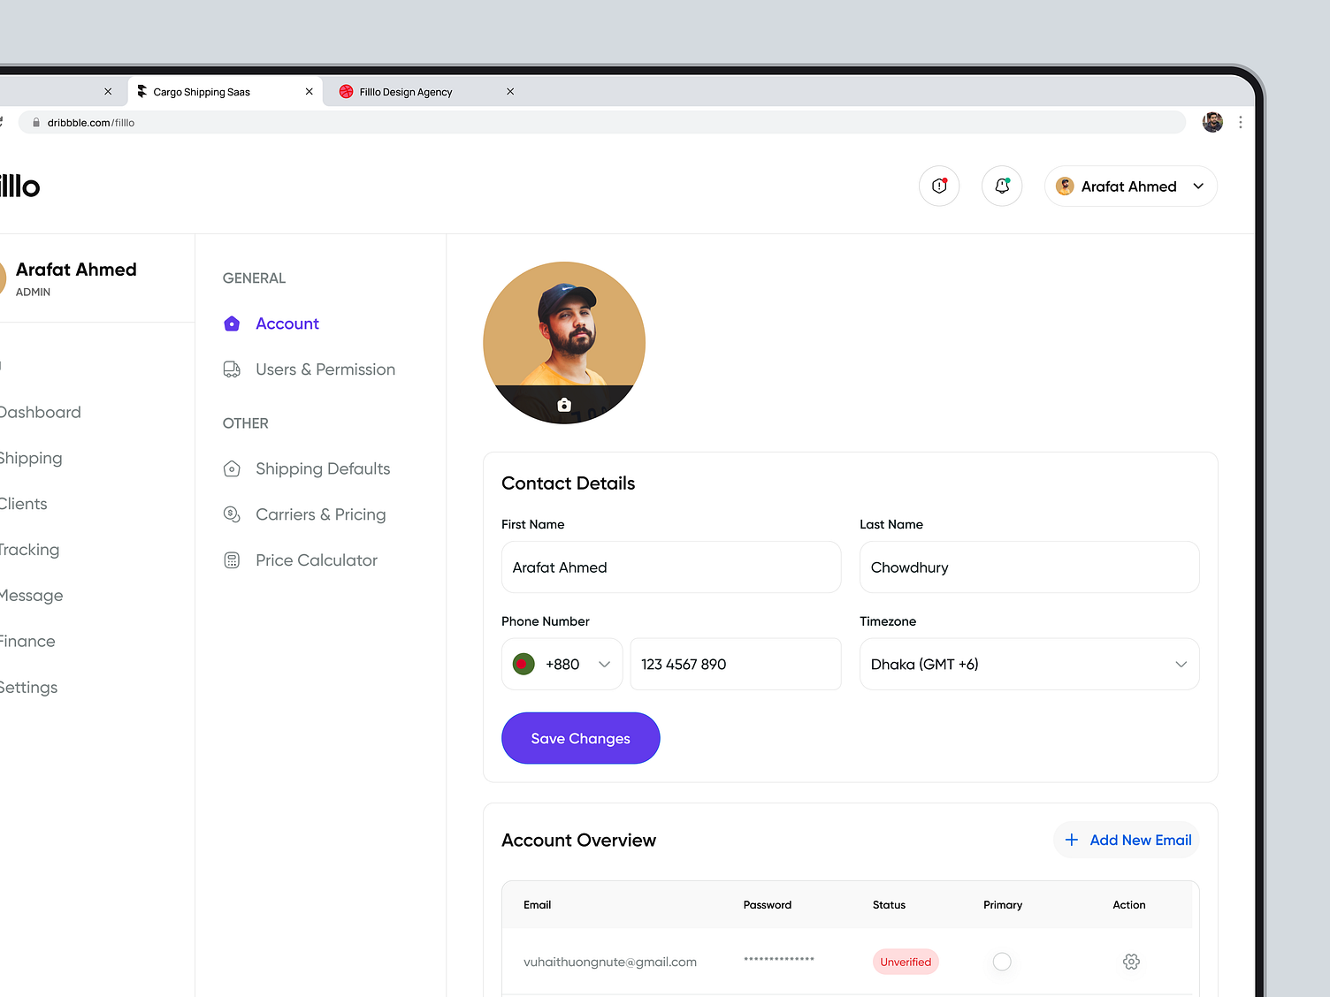Open the +880 country code dropdown
The image size is (1330, 997).
click(562, 664)
